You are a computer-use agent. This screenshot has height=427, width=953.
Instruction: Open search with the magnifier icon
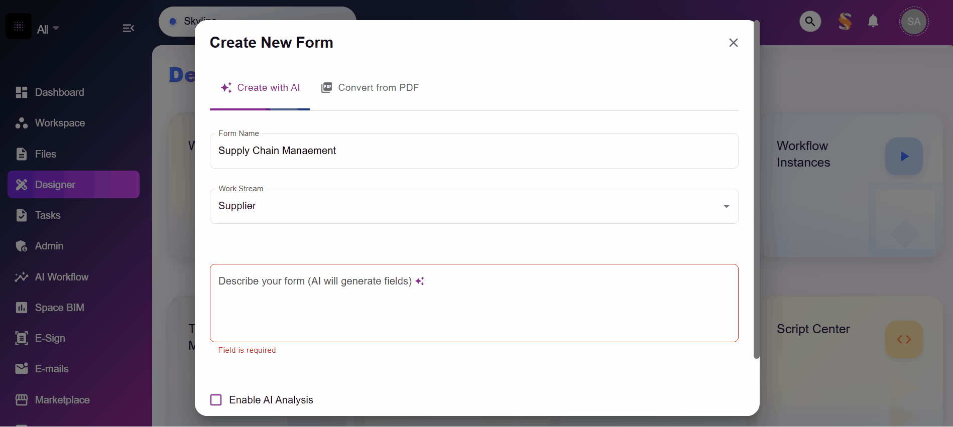click(x=810, y=22)
